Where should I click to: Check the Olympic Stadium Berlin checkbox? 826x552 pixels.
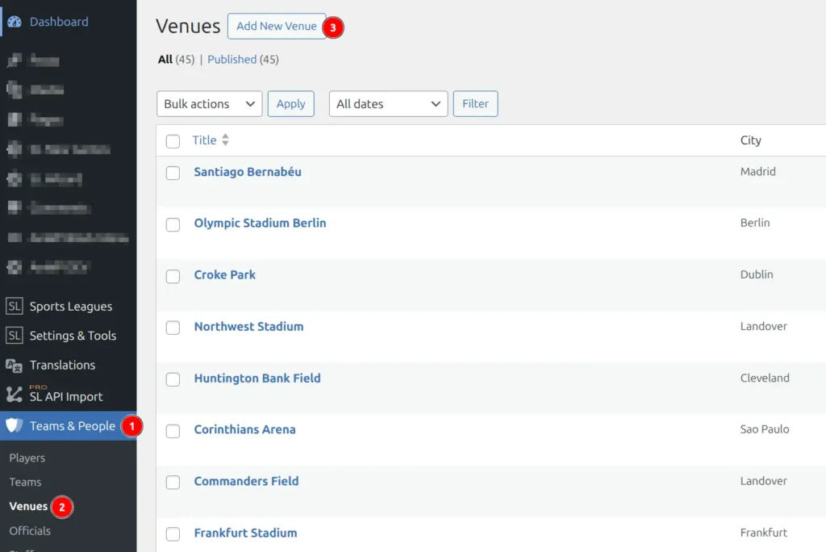point(173,224)
